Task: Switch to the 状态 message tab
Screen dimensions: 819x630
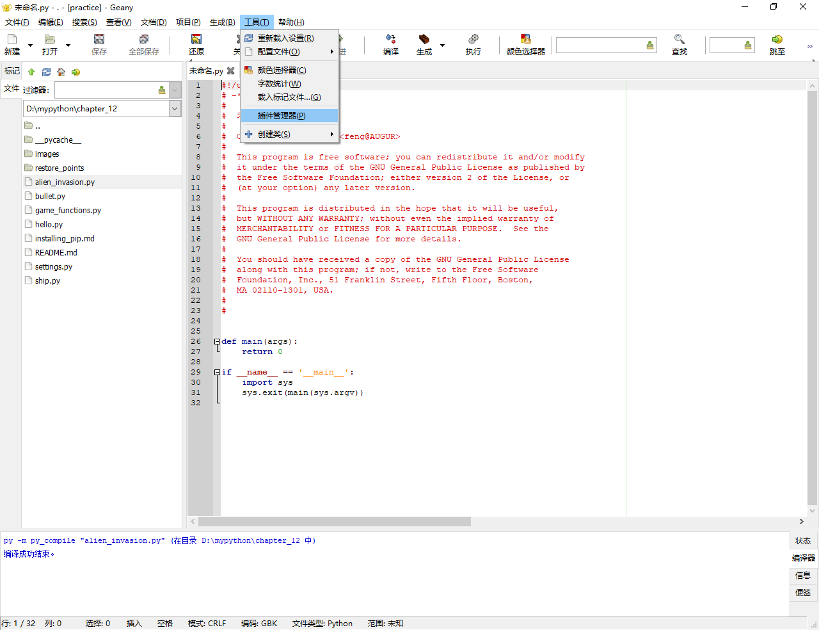Action: pyautogui.click(x=803, y=541)
